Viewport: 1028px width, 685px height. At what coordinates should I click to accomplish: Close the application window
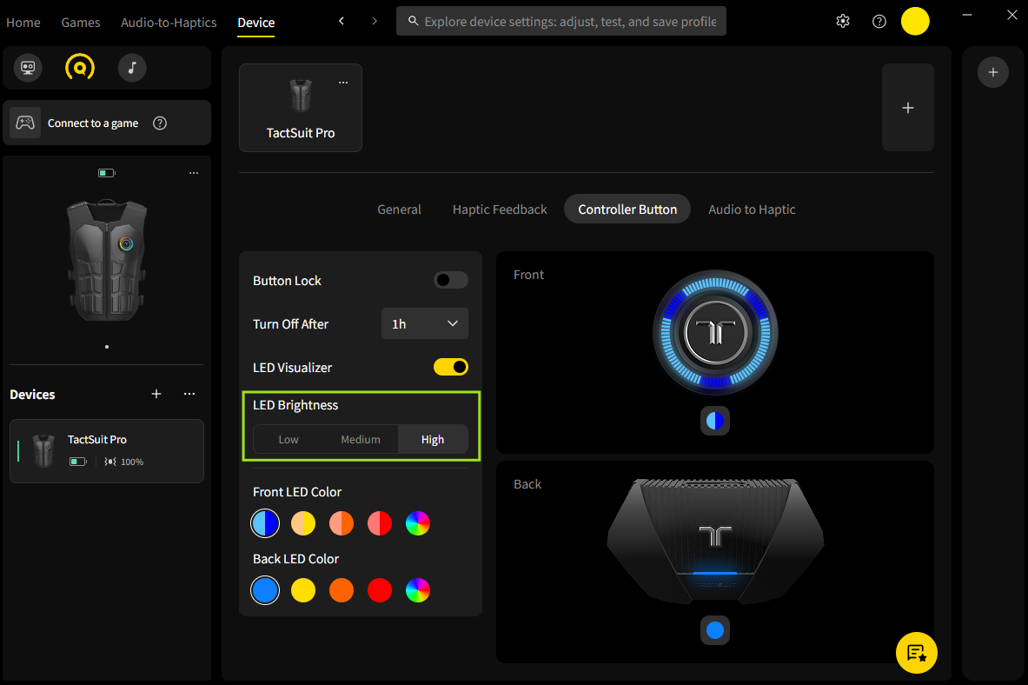coord(1011,15)
